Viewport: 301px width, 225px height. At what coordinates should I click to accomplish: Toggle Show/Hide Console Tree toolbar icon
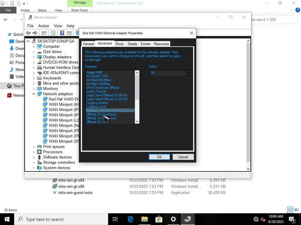point(44,33)
